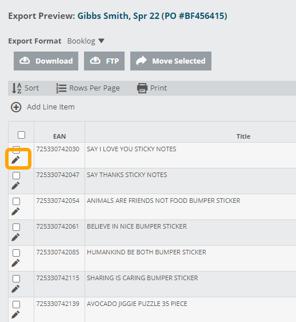Open the Export Format Booklog dropdown

(86, 41)
